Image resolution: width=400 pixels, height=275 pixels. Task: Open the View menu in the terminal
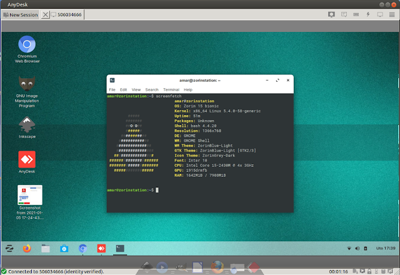point(136,90)
